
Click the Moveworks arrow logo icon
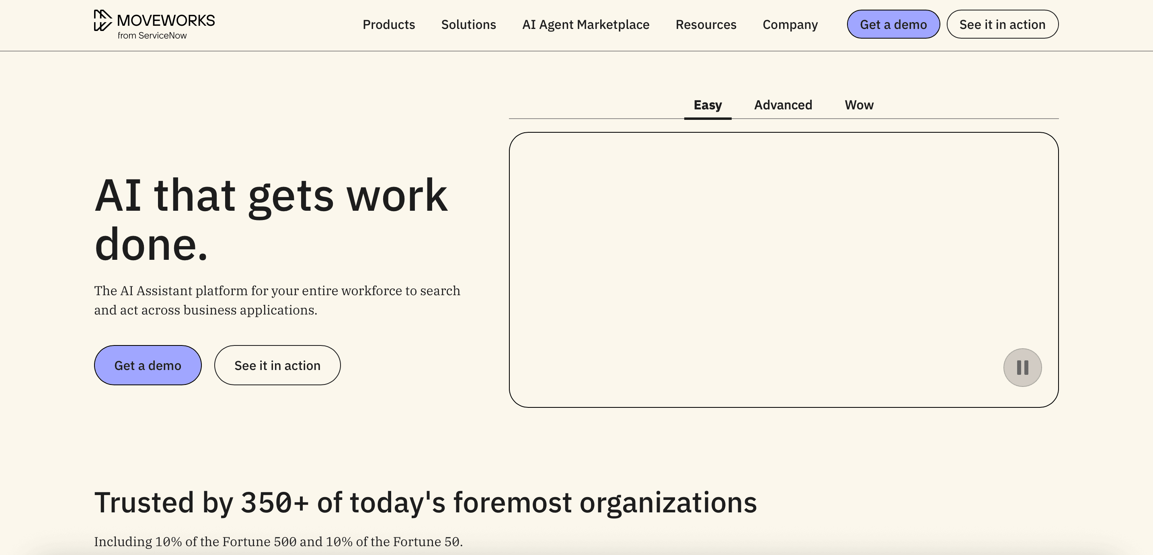coord(102,20)
